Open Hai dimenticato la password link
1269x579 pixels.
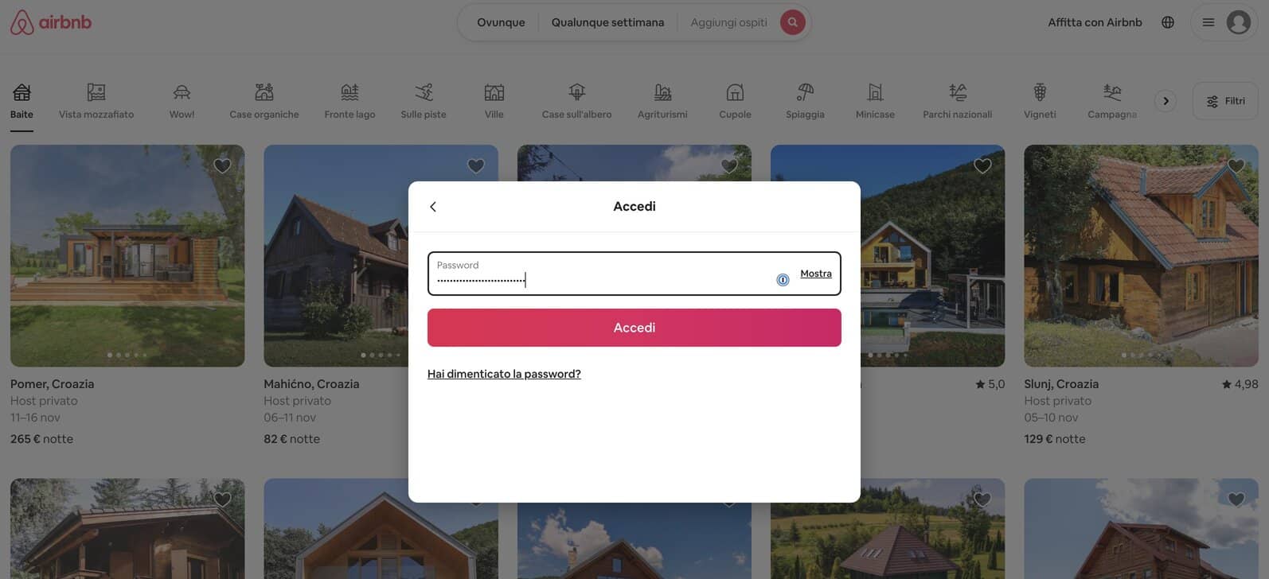point(504,374)
